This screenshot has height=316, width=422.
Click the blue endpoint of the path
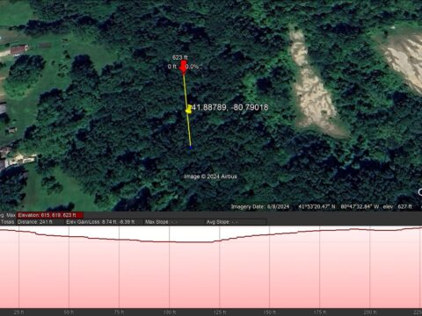click(191, 147)
